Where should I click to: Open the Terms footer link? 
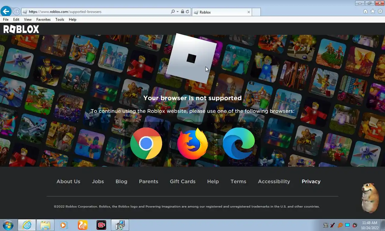pos(238,181)
